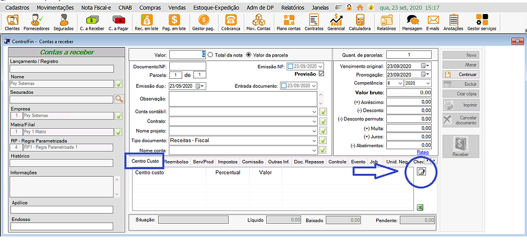Open the Gestor serviços icon
This screenshot has width=527, height=246.
(x=481, y=22)
